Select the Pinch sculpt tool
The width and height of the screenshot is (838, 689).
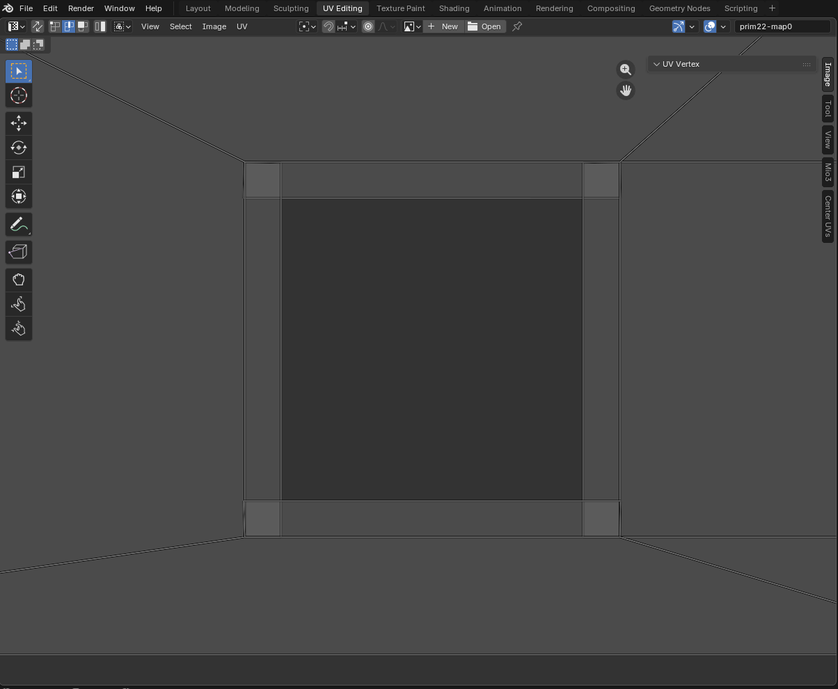[19, 328]
